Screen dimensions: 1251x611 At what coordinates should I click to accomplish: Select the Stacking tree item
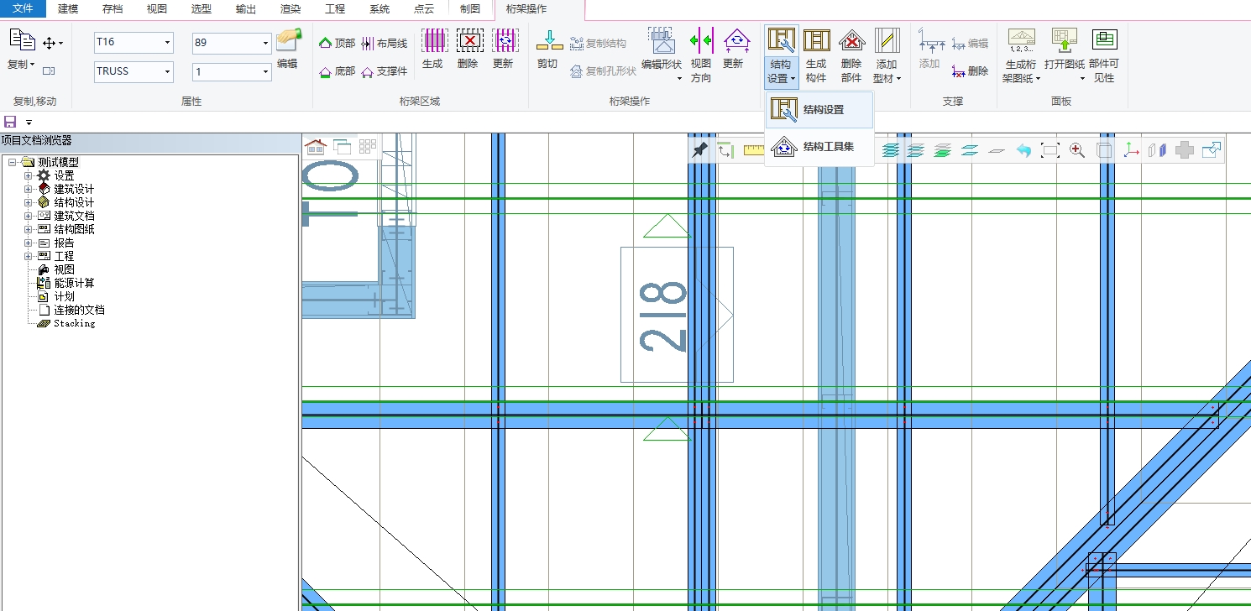point(75,323)
